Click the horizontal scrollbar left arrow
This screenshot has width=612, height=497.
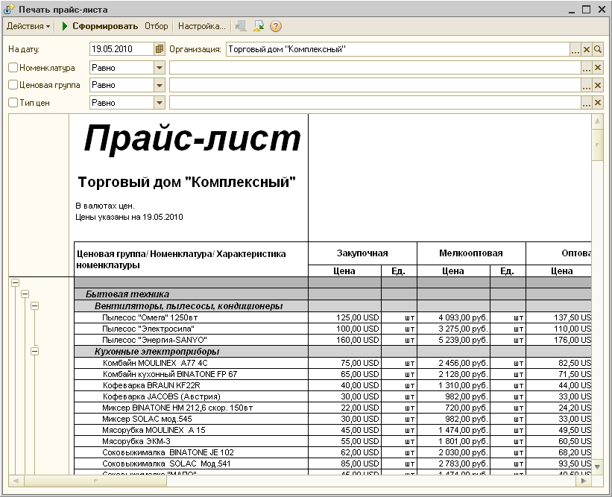(16, 481)
